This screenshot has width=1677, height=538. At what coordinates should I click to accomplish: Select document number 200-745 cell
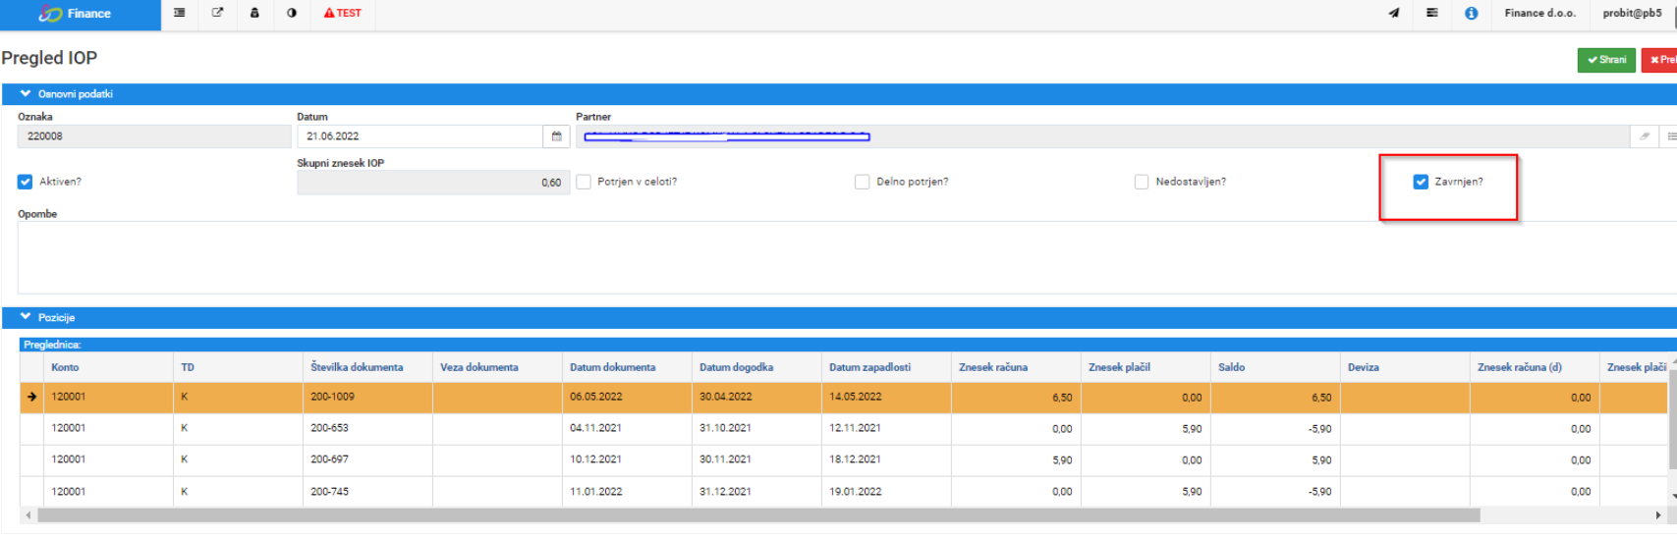pos(367,491)
